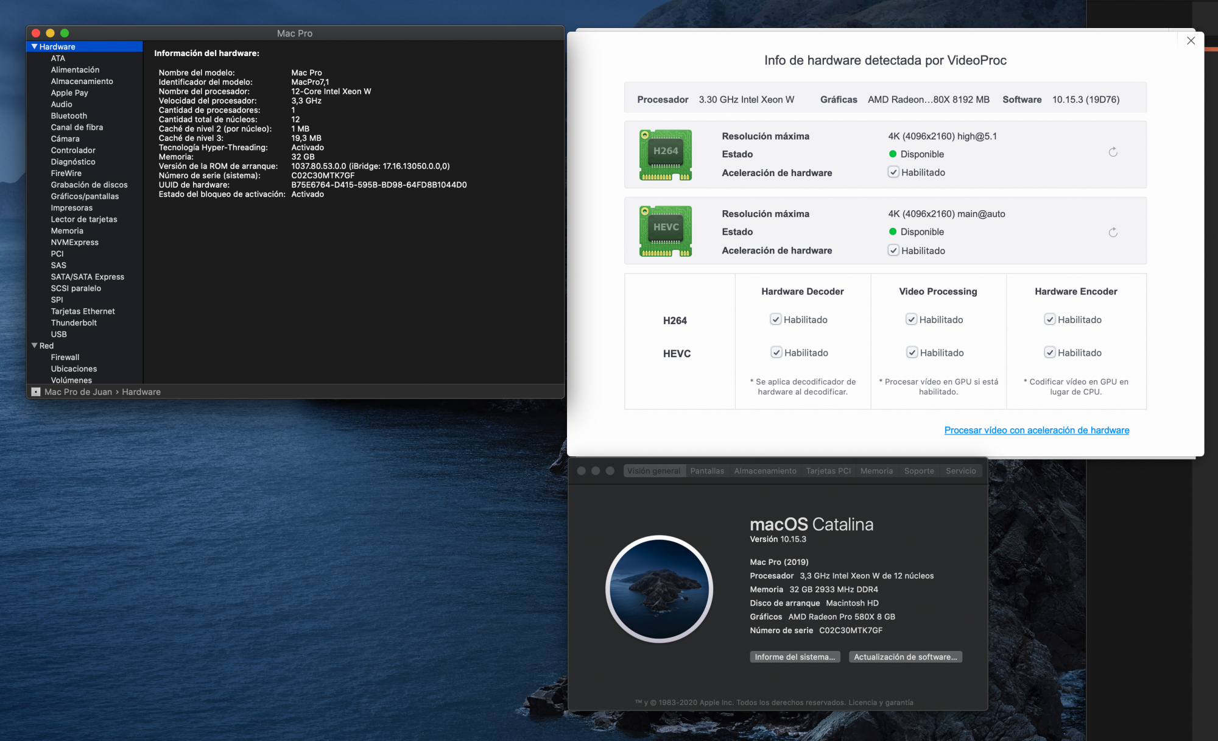Click the HEVC chip icon
Screen dimensions: 1218x741
click(665, 231)
